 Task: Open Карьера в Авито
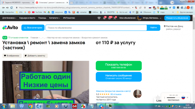27,18
